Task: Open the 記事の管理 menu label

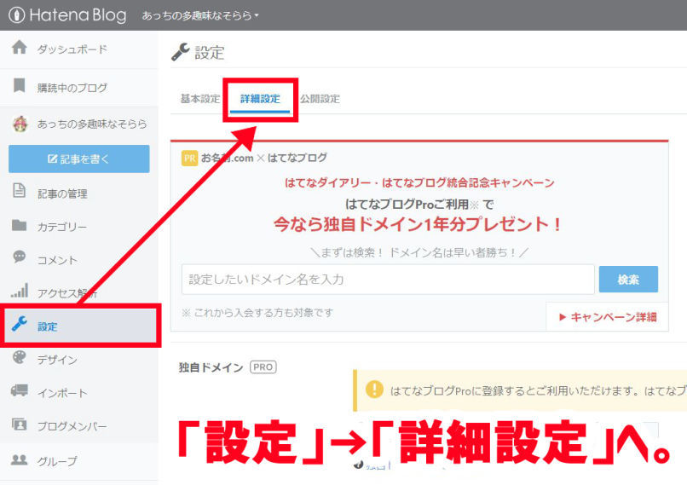Action: pos(62,193)
